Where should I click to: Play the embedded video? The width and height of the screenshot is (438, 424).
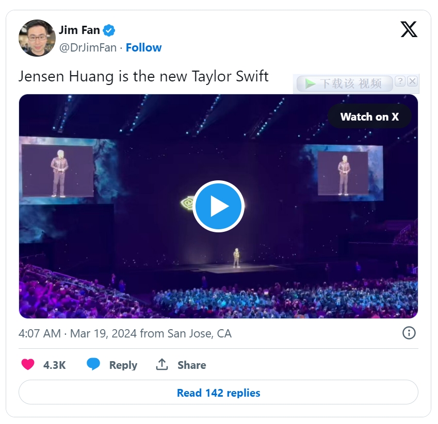click(x=218, y=206)
